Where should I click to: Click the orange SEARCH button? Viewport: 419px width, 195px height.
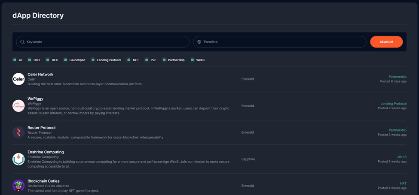coord(386,42)
